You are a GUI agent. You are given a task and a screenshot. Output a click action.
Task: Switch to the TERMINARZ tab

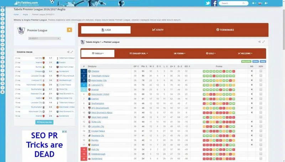(225, 30)
